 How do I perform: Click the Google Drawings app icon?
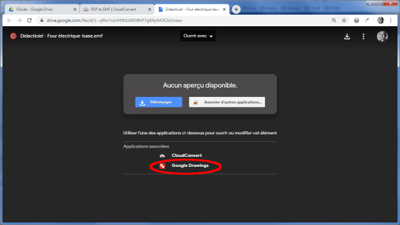(162, 166)
